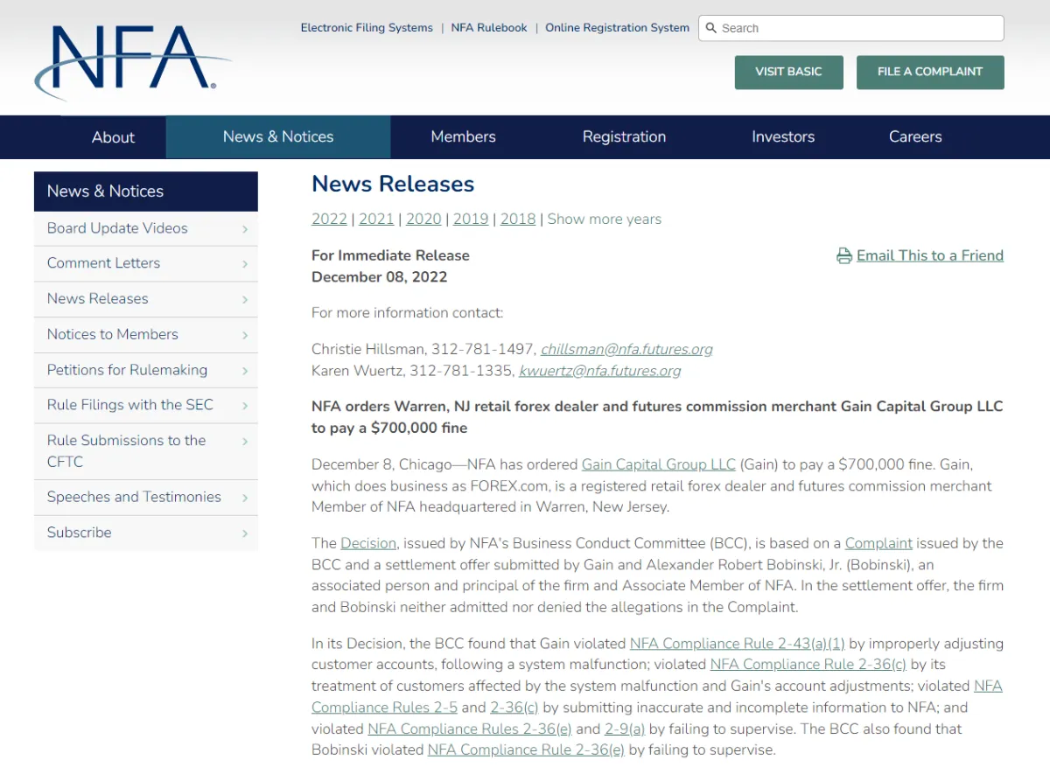The height and width of the screenshot is (767, 1050).
Task: Click the NFA logo
Action: pyautogui.click(x=131, y=62)
